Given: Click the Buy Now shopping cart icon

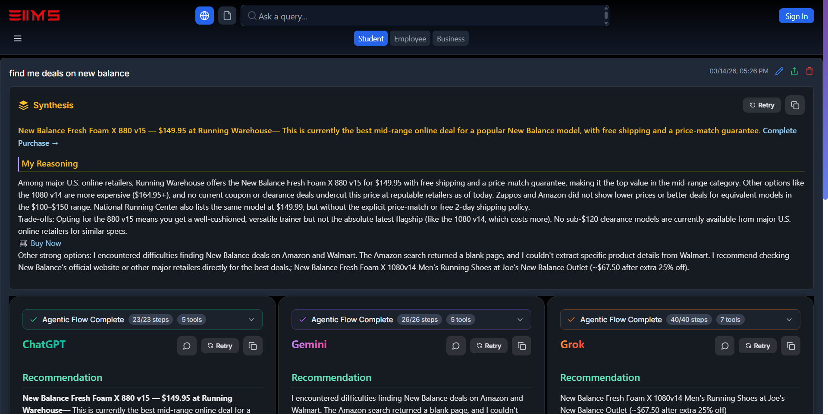Looking at the screenshot, I should coord(23,243).
